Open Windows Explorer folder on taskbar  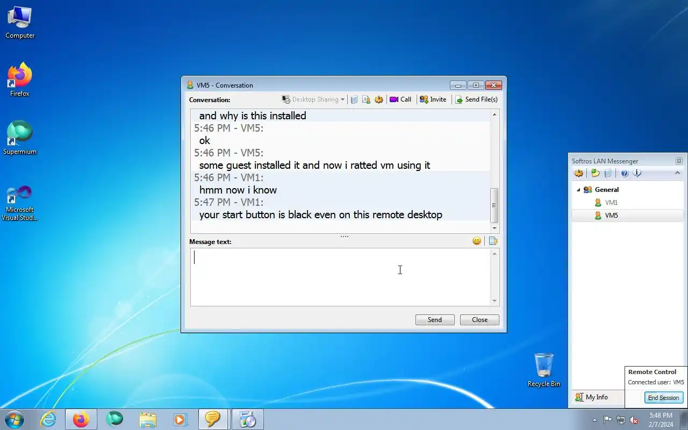[x=147, y=419]
